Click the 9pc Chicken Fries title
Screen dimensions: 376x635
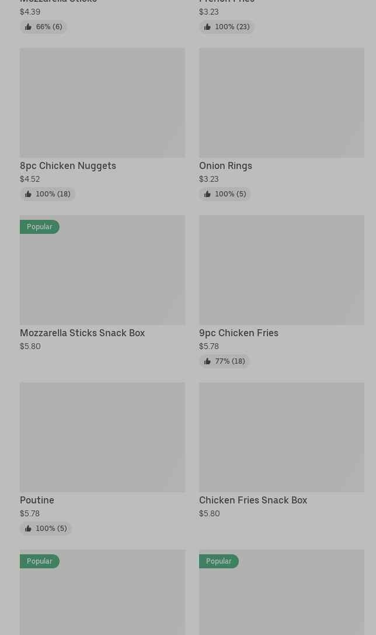pyautogui.click(x=239, y=333)
